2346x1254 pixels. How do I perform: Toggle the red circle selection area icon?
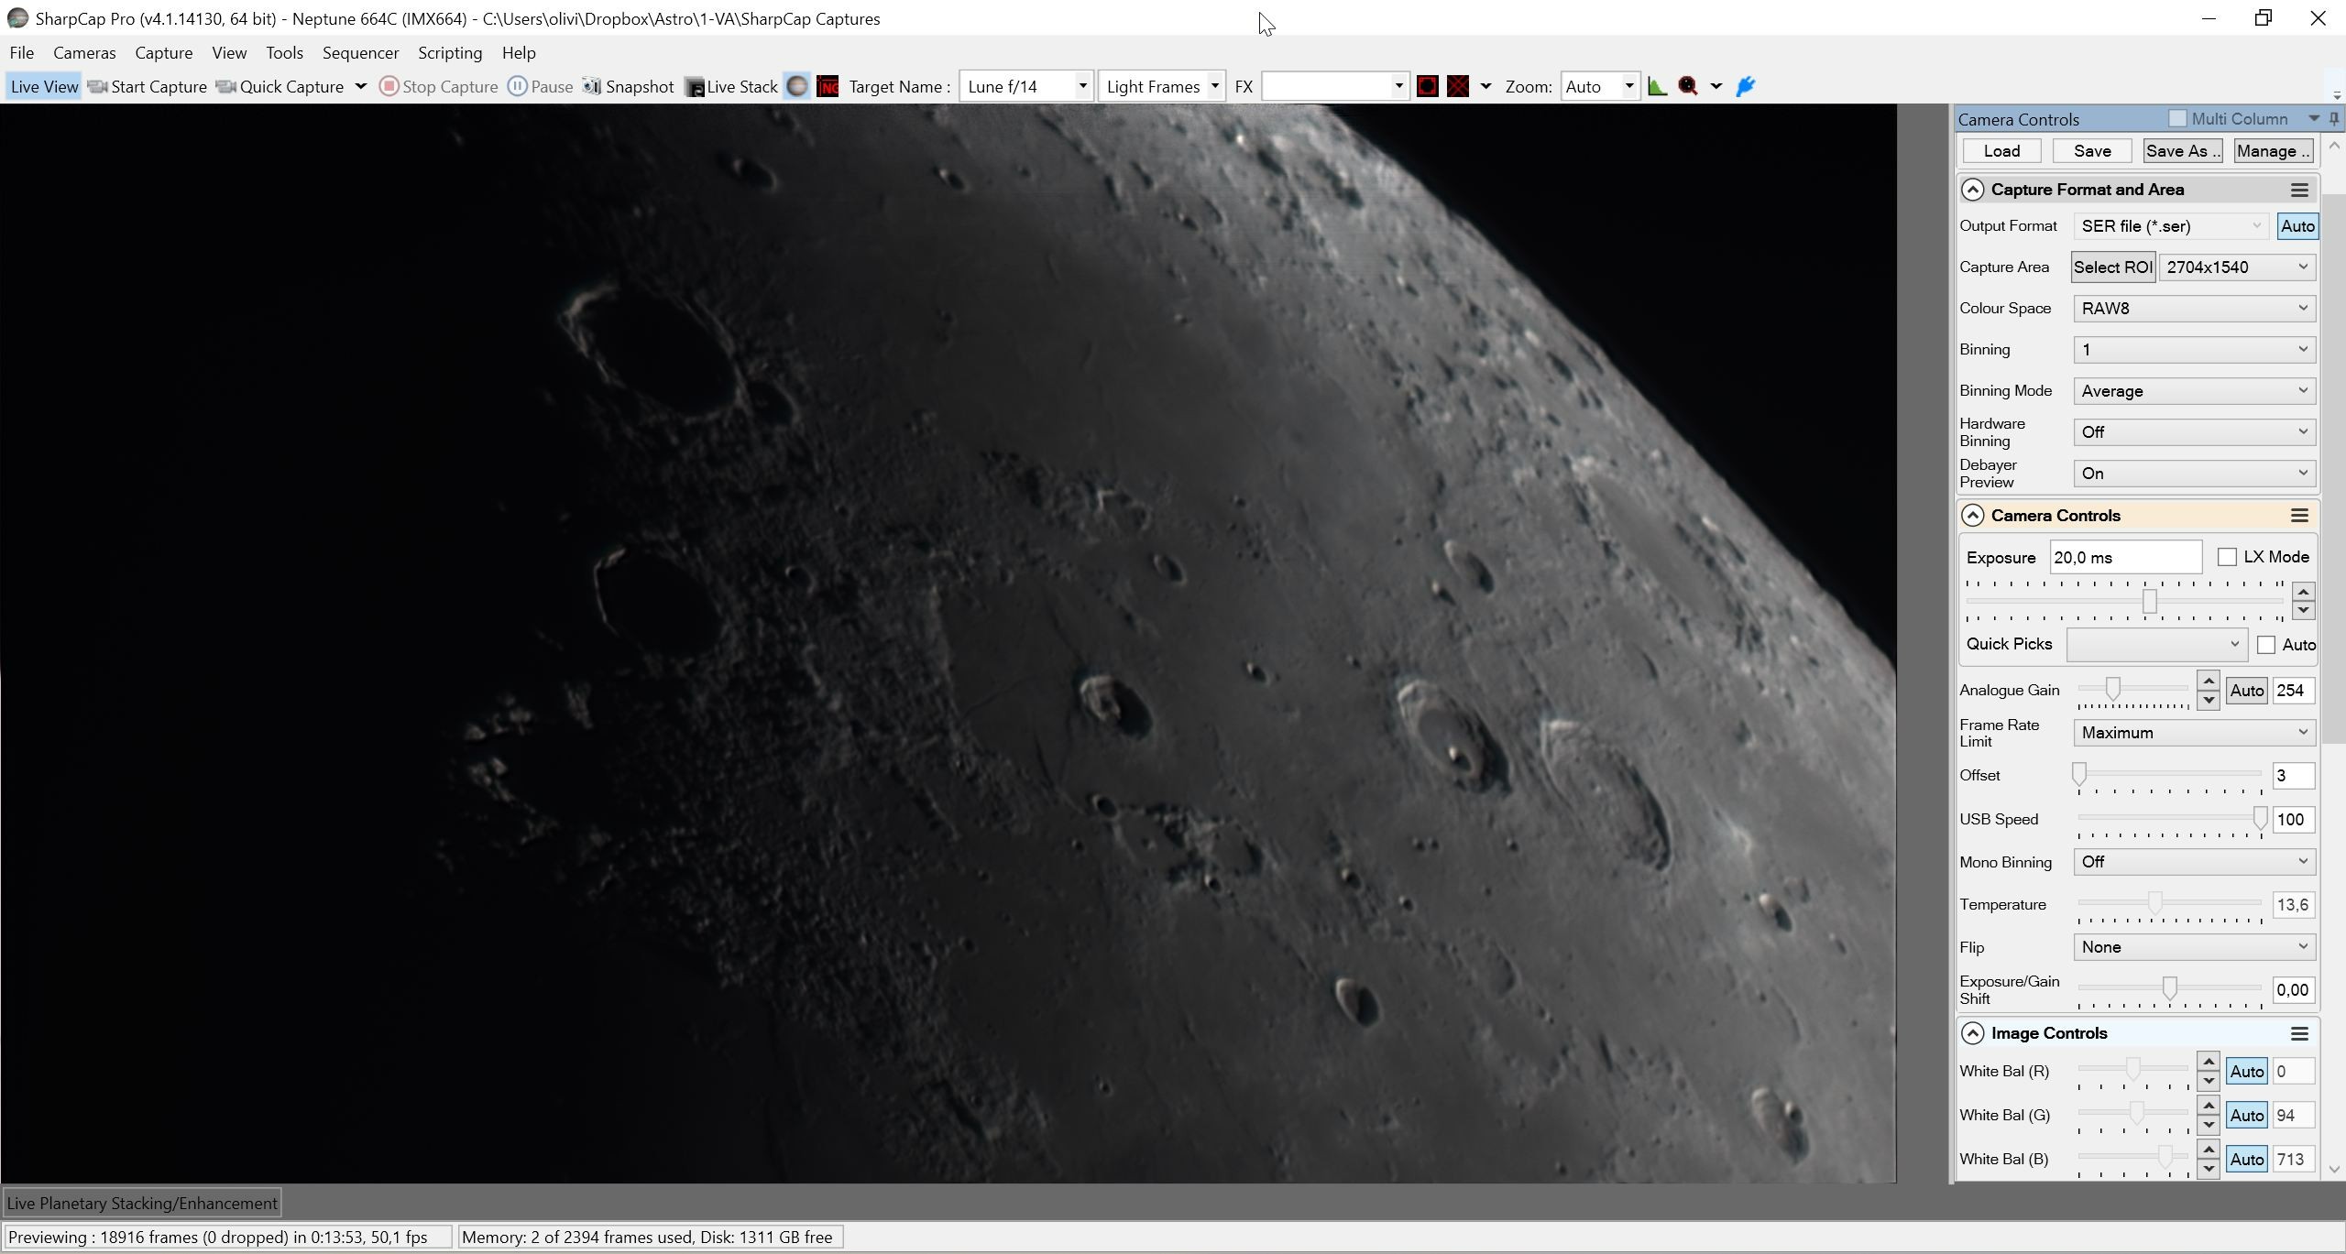1427,86
